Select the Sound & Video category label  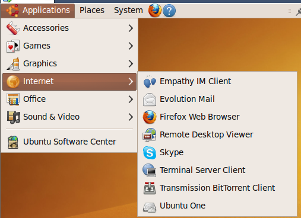51,117
